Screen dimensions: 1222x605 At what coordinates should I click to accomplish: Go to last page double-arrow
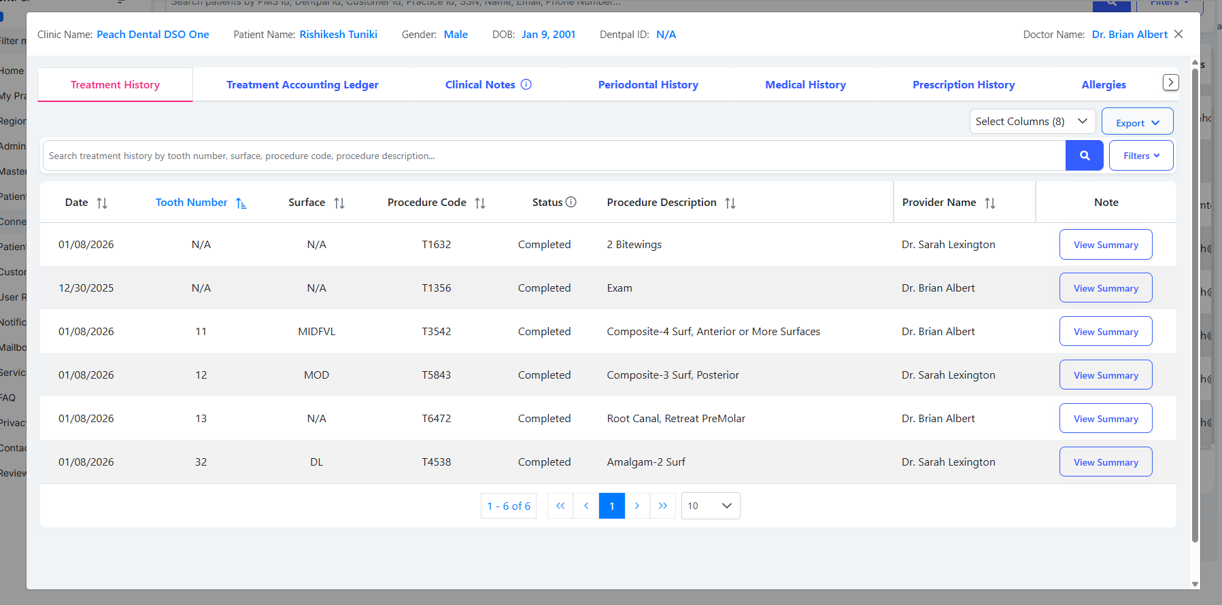coord(663,506)
